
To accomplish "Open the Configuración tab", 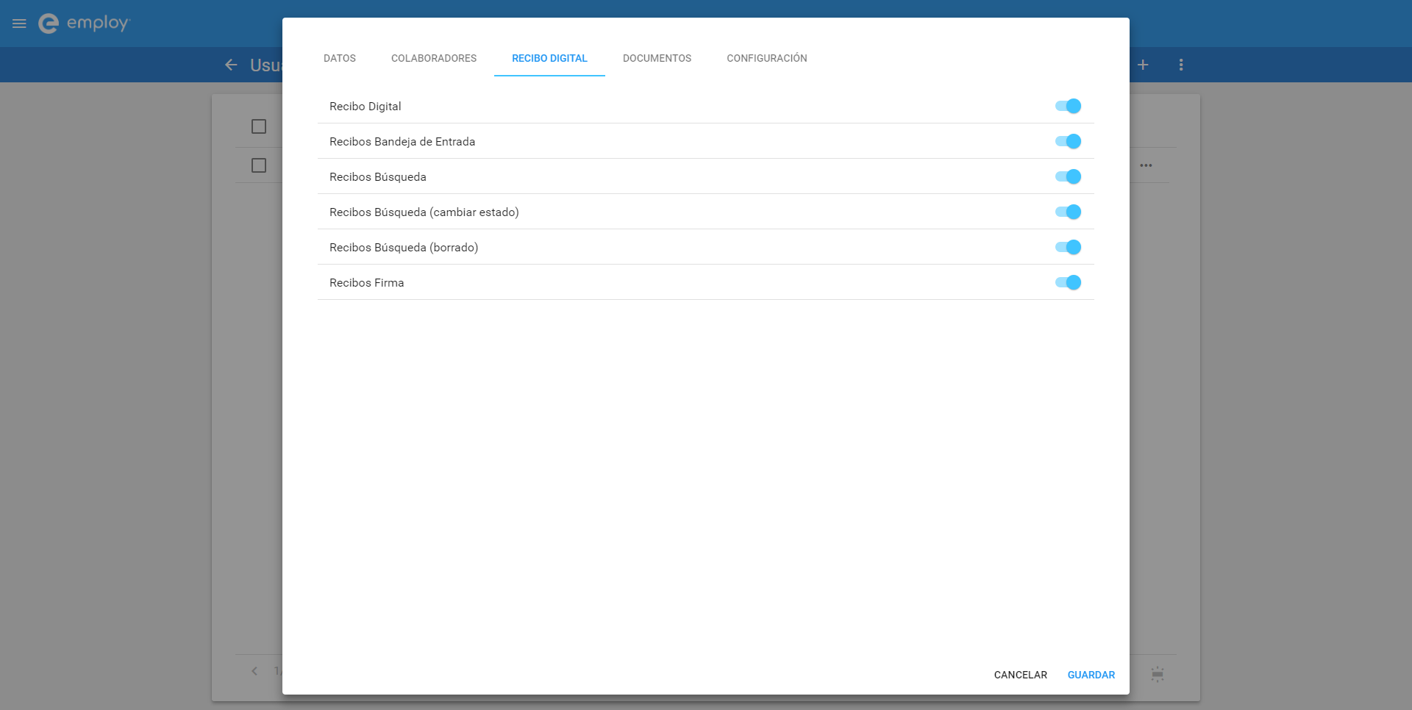I will [767, 58].
